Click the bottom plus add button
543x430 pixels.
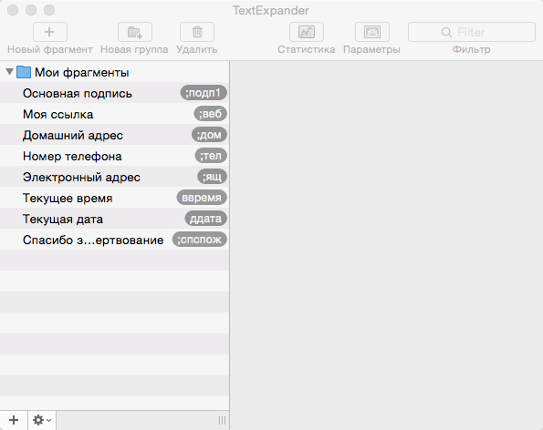14,420
